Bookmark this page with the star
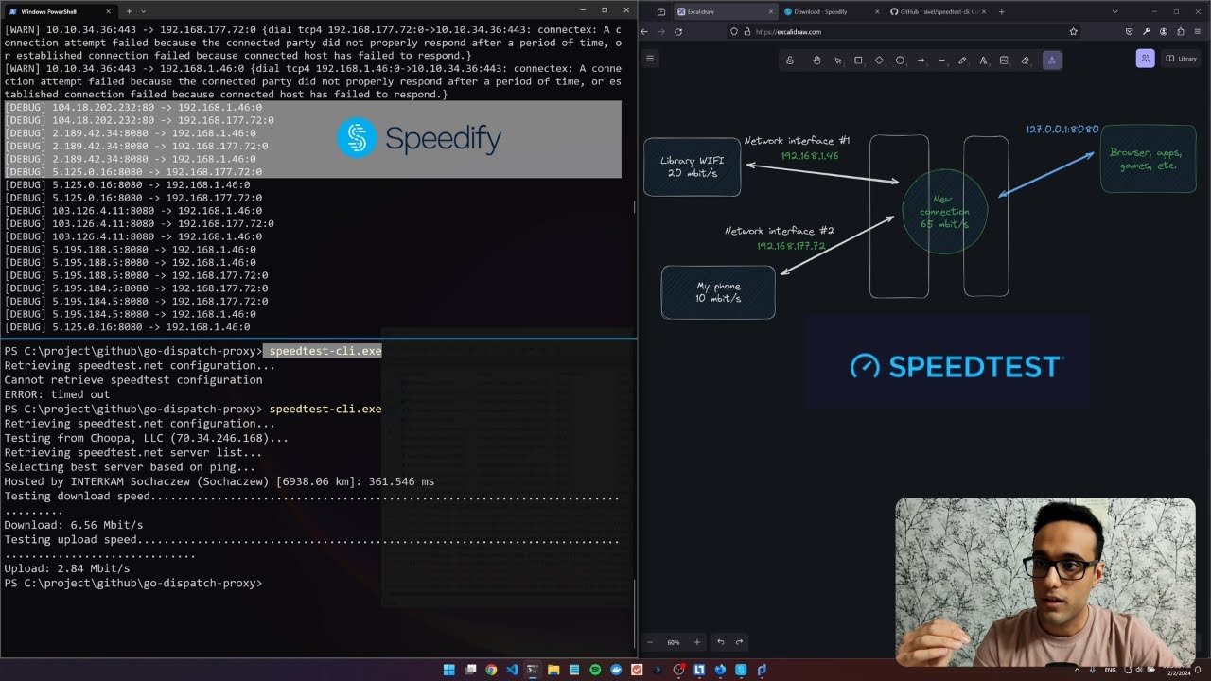Image resolution: width=1211 pixels, height=681 pixels. 1074,31
